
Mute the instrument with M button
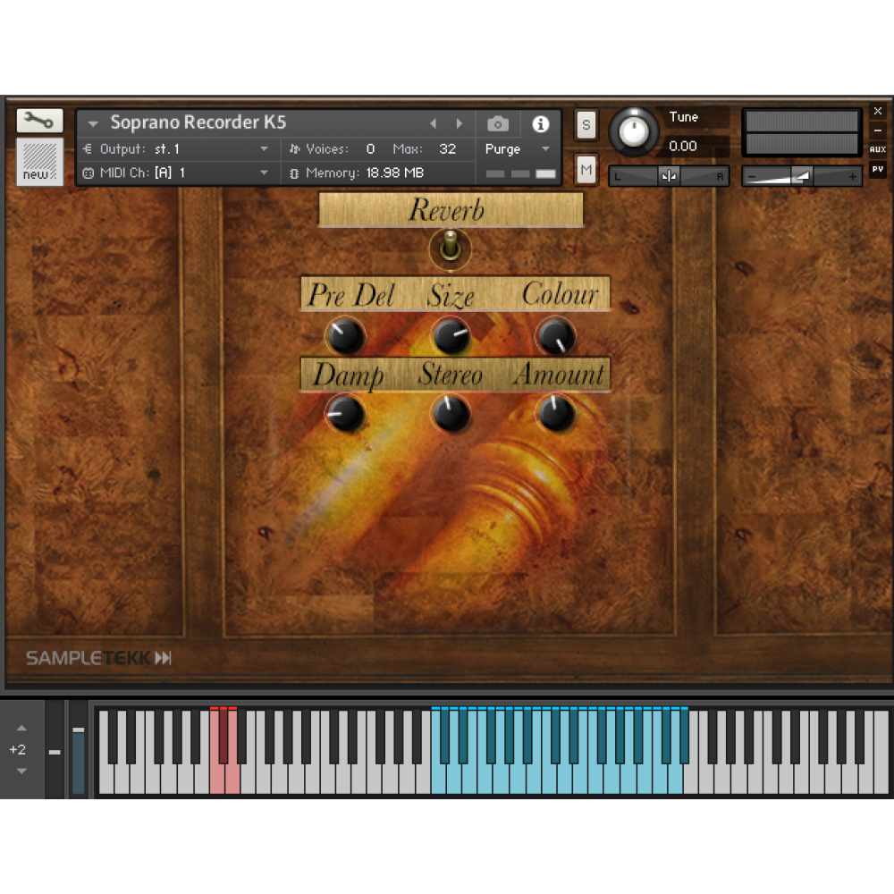tap(586, 169)
